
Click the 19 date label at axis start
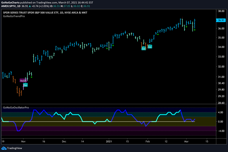(x=3, y=141)
